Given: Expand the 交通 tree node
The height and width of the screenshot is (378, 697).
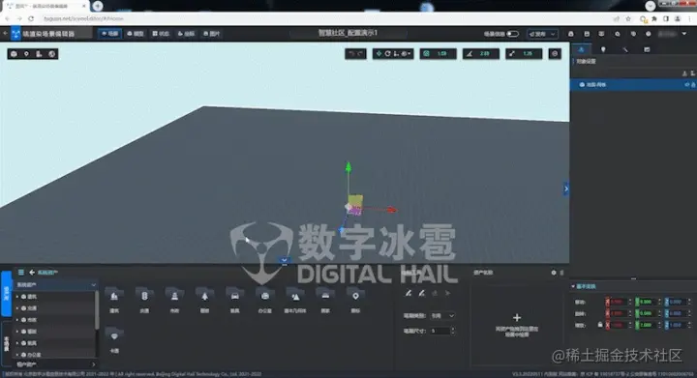Looking at the screenshot, I should point(17,307).
